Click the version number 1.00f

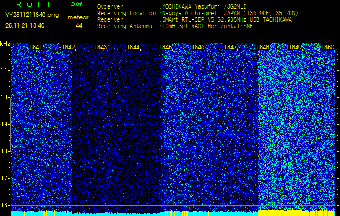coord(75,4)
